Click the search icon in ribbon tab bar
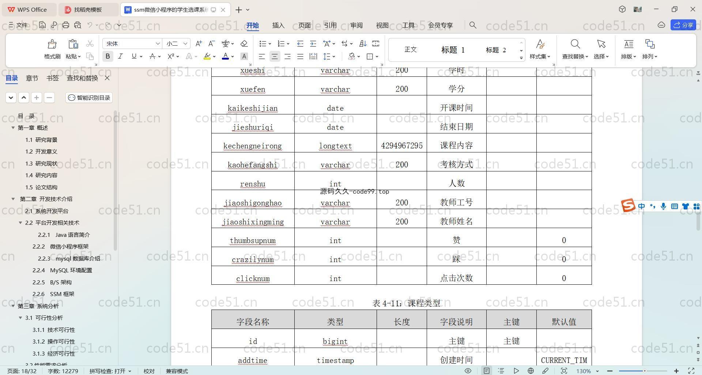The image size is (702, 375). point(473,25)
